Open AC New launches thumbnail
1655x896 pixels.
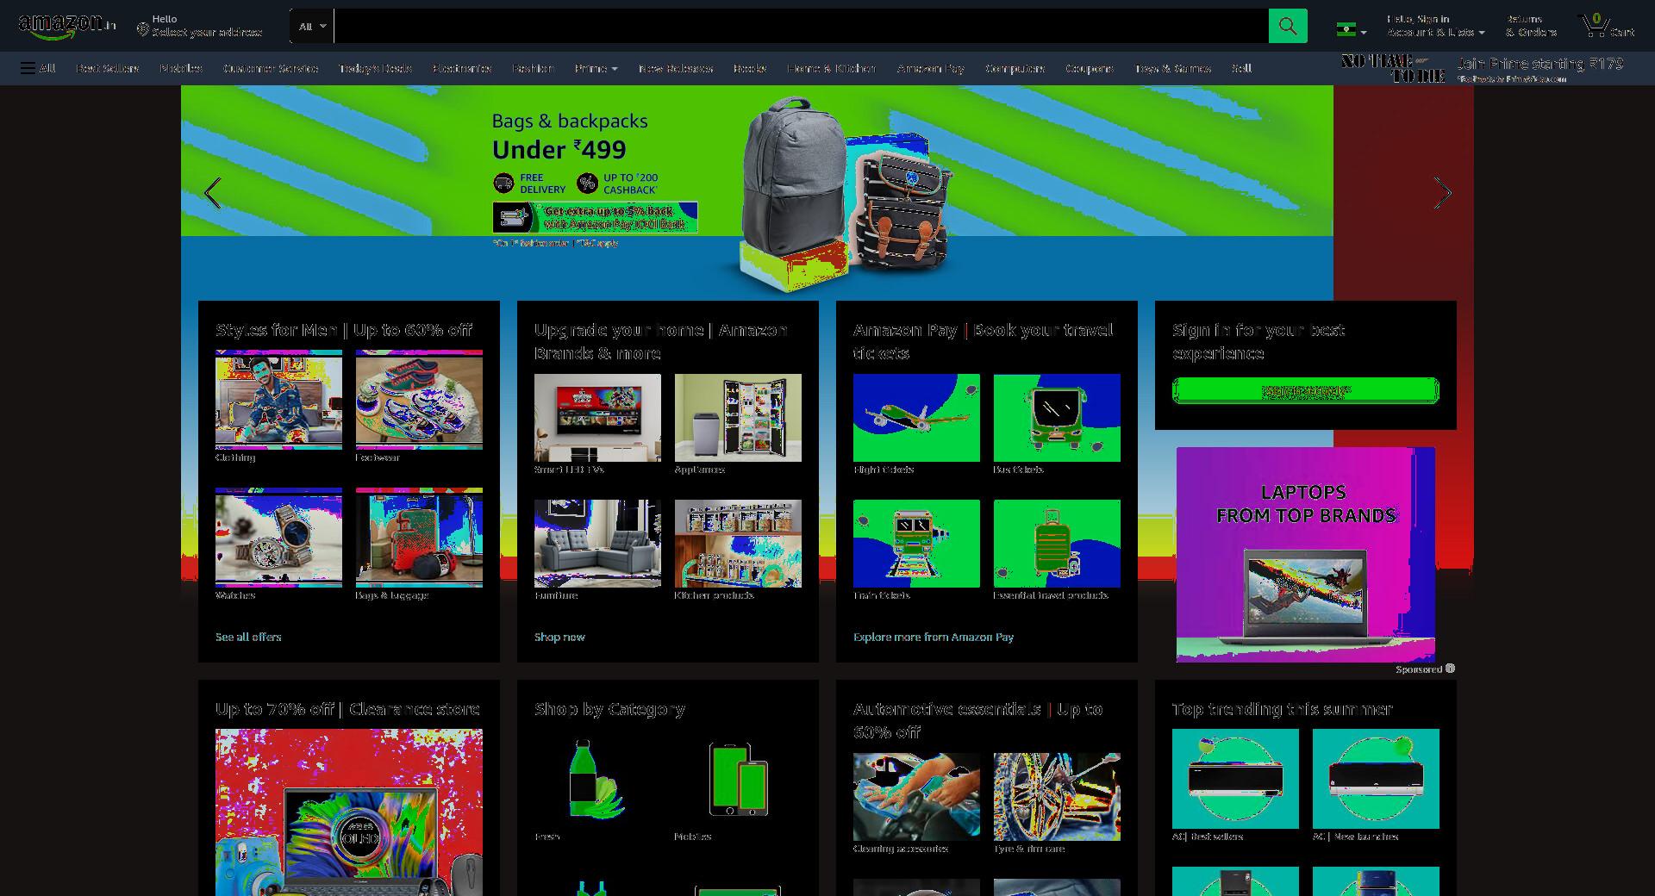pos(1376,779)
